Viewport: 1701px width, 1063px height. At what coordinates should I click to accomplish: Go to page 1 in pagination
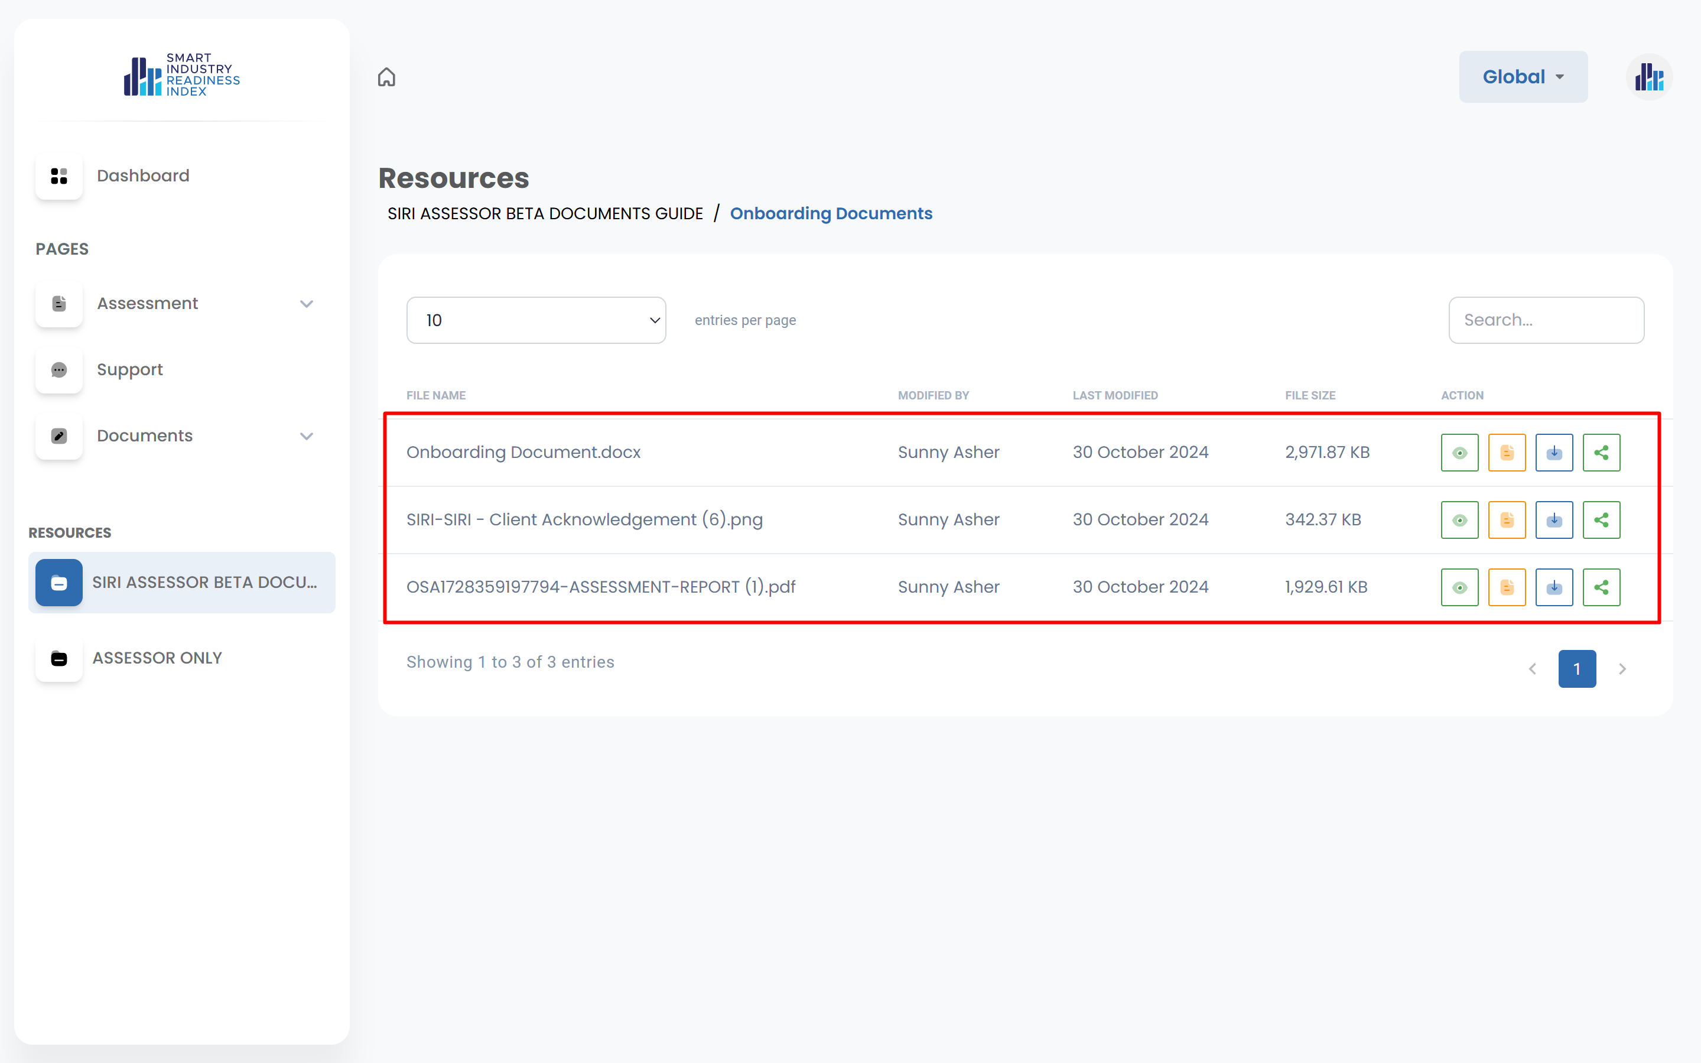click(1576, 669)
